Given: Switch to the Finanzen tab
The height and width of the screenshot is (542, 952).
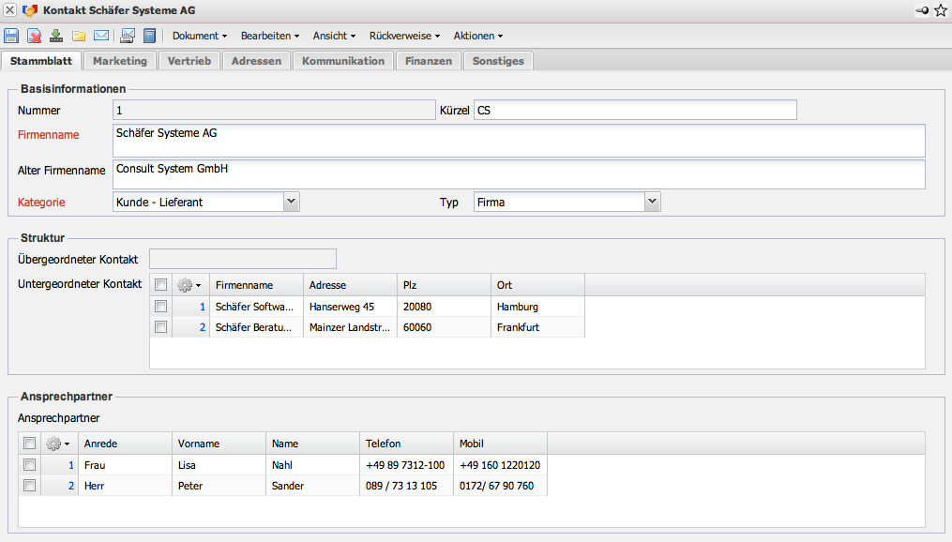Looking at the screenshot, I should [429, 61].
